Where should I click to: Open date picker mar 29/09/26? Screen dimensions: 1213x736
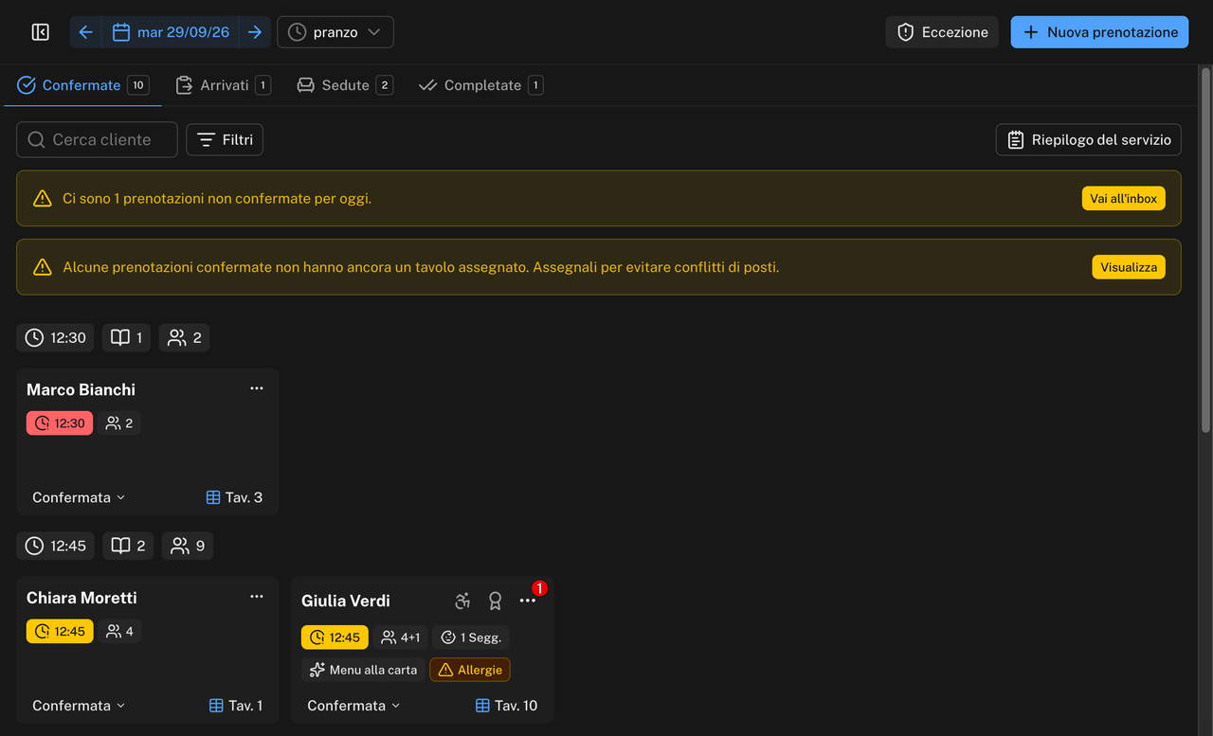171,32
